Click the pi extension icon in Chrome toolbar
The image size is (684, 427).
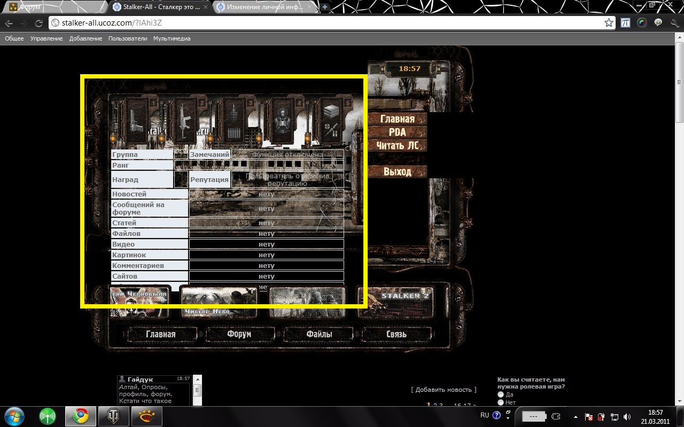point(626,23)
